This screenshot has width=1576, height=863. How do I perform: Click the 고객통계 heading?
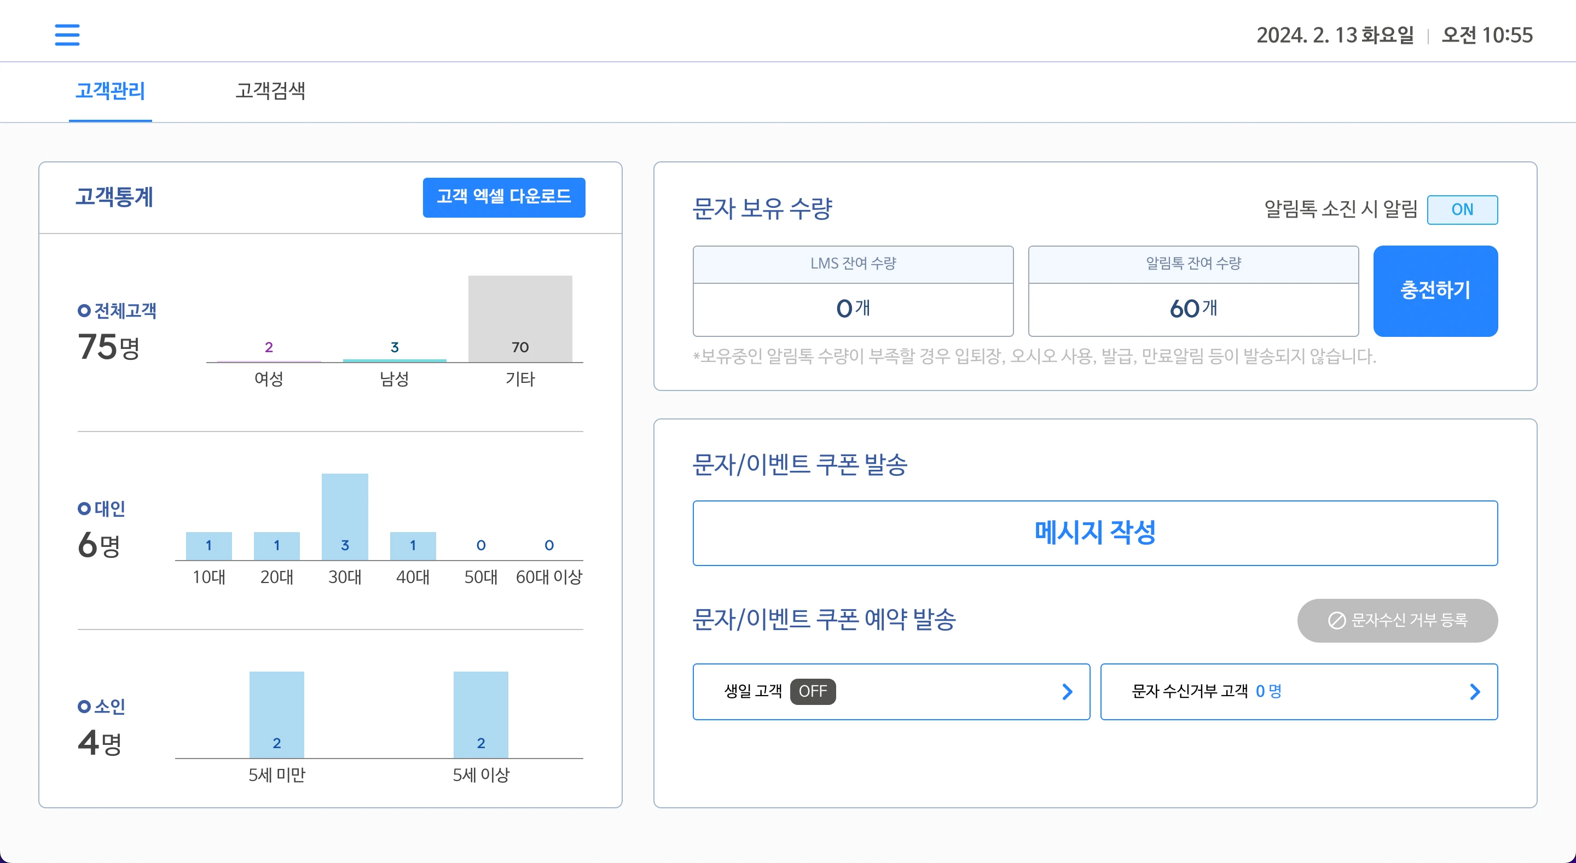point(114,197)
